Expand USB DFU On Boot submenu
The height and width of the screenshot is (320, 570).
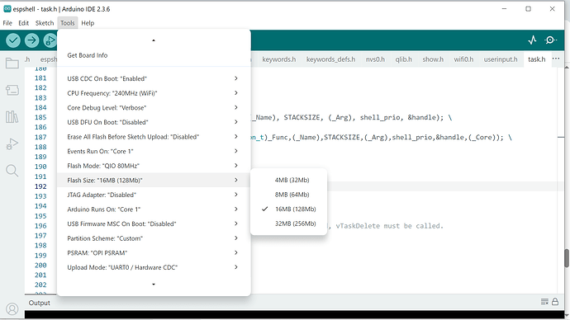point(154,122)
